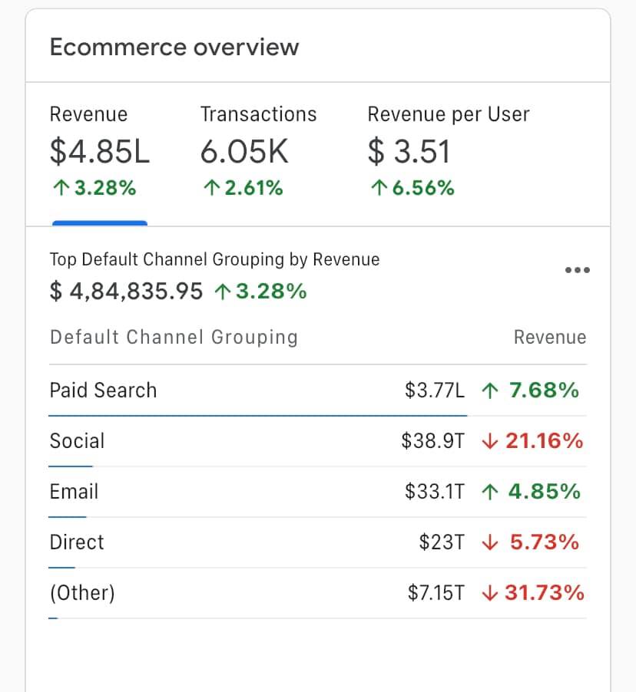
Task: Click the Direct red down arrow
Action: tap(489, 543)
